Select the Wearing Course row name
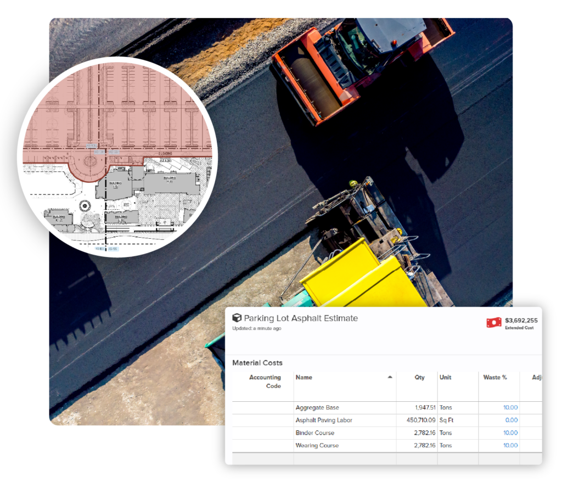 click(317, 446)
